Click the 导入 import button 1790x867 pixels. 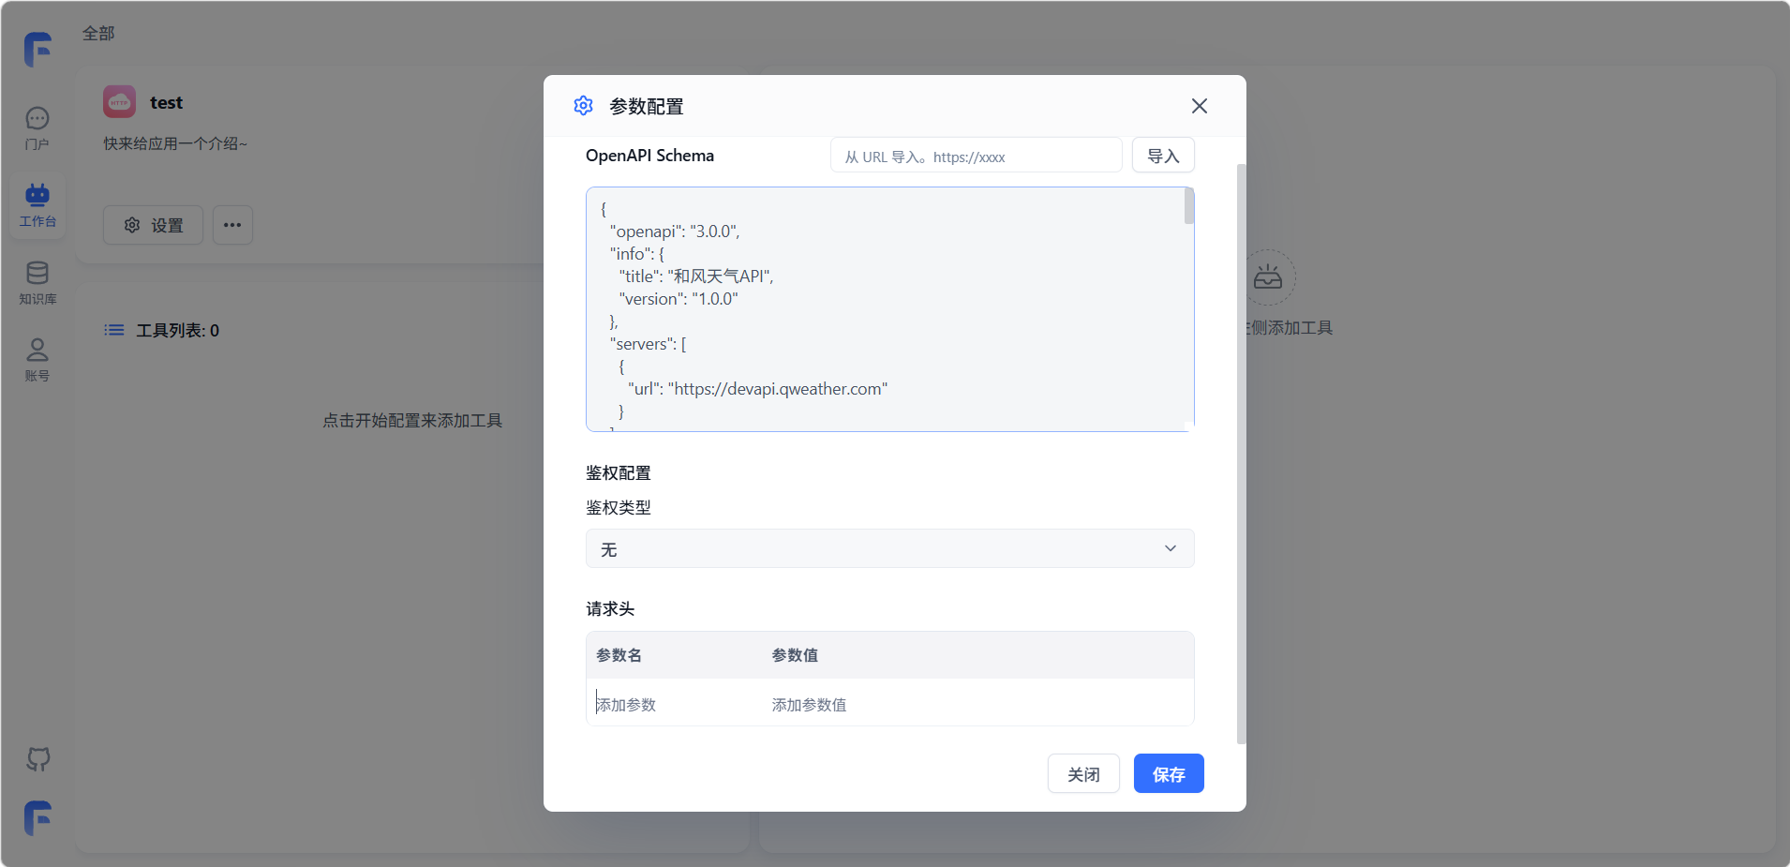point(1162,156)
